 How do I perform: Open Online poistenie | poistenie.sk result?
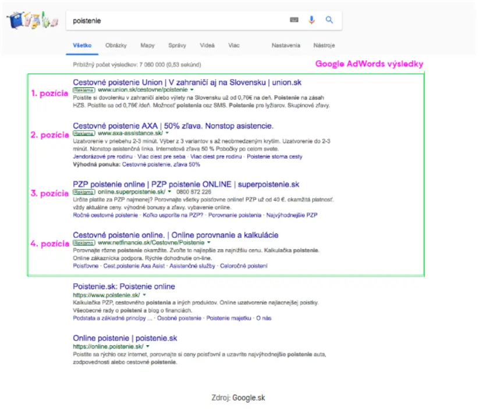coord(125,338)
